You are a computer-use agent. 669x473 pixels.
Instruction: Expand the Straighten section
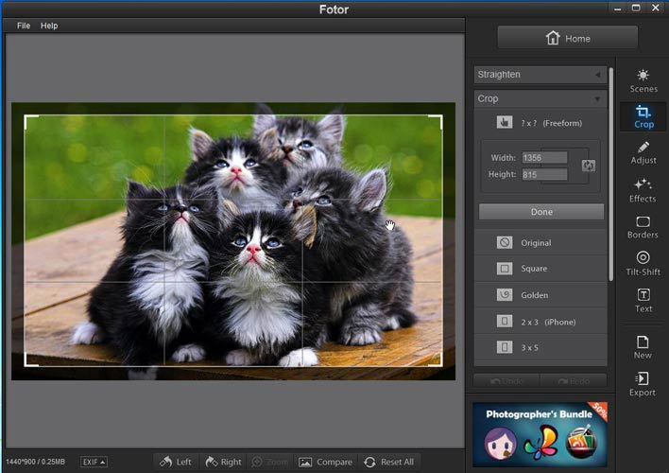[540, 75]
